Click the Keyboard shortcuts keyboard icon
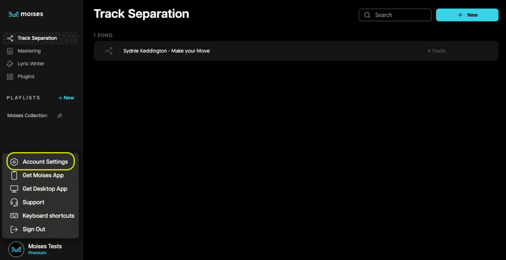Viewport: 506px width, 260px height. (x=14, y=216)
